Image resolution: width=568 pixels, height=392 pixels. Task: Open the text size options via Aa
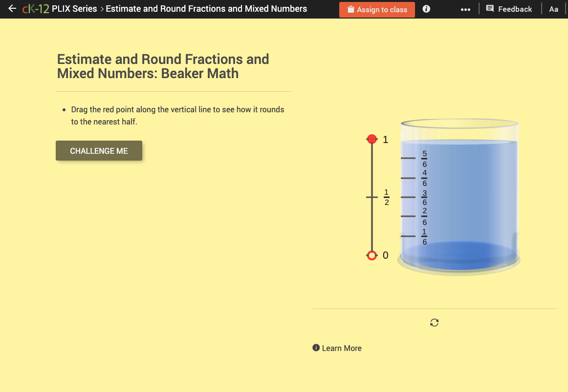tap(554, 9)
